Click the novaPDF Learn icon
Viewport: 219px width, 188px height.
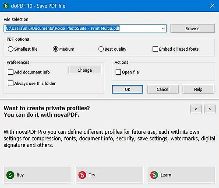tap(154, 175)
